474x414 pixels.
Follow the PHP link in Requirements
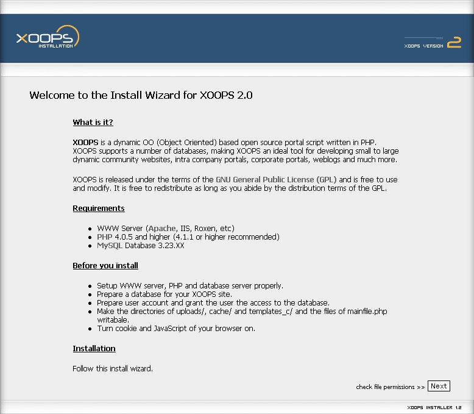click(x=105, y=237)
